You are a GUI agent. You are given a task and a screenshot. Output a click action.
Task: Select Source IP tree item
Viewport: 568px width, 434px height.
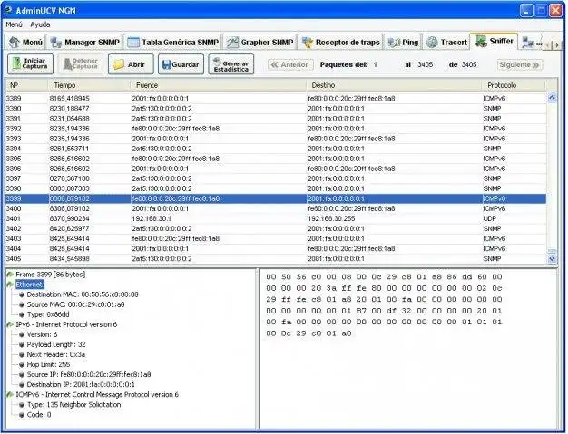pyautogui.click(x=89, y=375)
